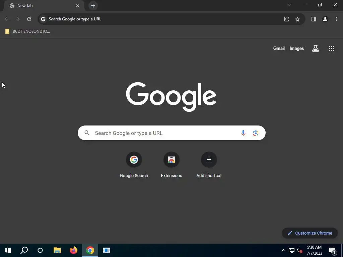
Task: Open the Extensions shortcut
Action: [171, 165]
